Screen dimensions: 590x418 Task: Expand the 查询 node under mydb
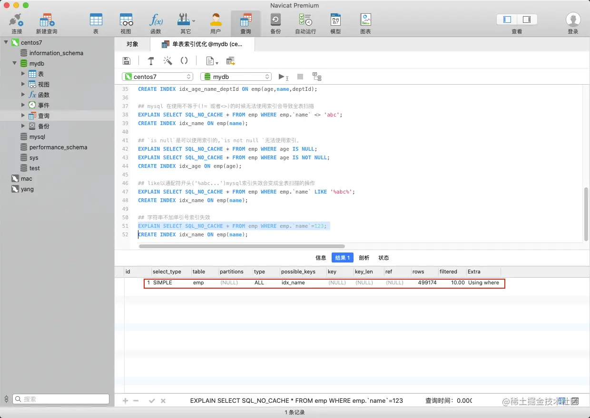(x=23, y=116)
